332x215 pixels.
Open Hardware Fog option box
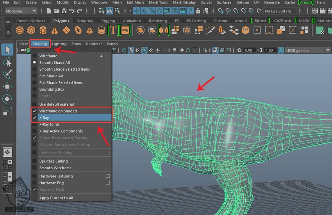107,183
